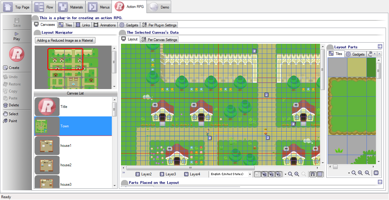Select the Title canvas in Canvas List
This screenshot has width=389, height=200.
tap(73, 107)
